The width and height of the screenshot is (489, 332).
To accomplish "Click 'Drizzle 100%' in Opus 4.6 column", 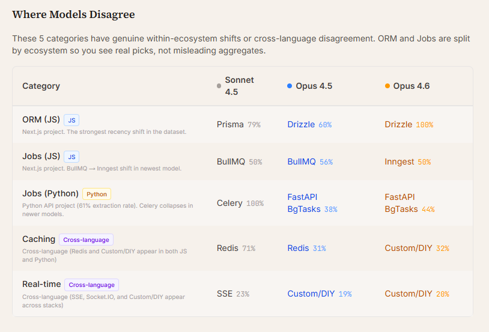I will 409,124.
